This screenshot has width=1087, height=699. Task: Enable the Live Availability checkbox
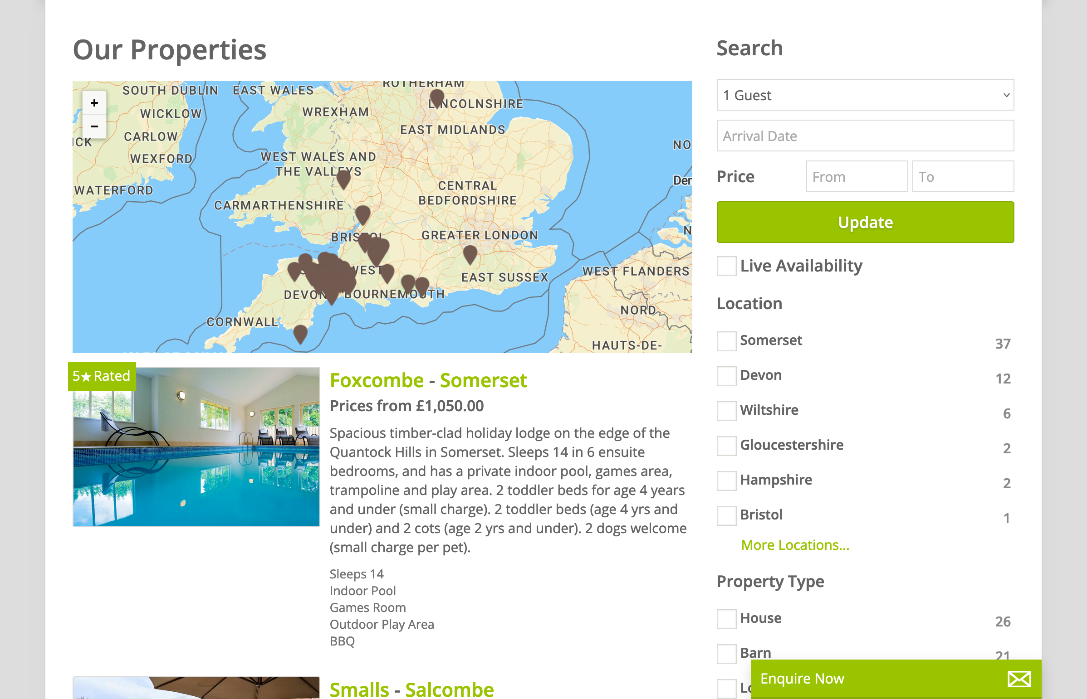726,266
